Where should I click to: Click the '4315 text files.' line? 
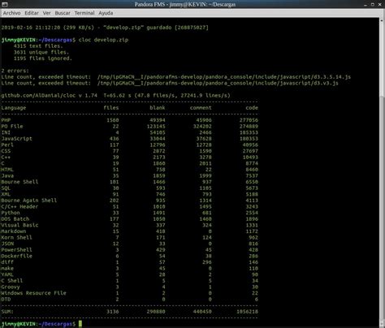(x=38, y=46)
